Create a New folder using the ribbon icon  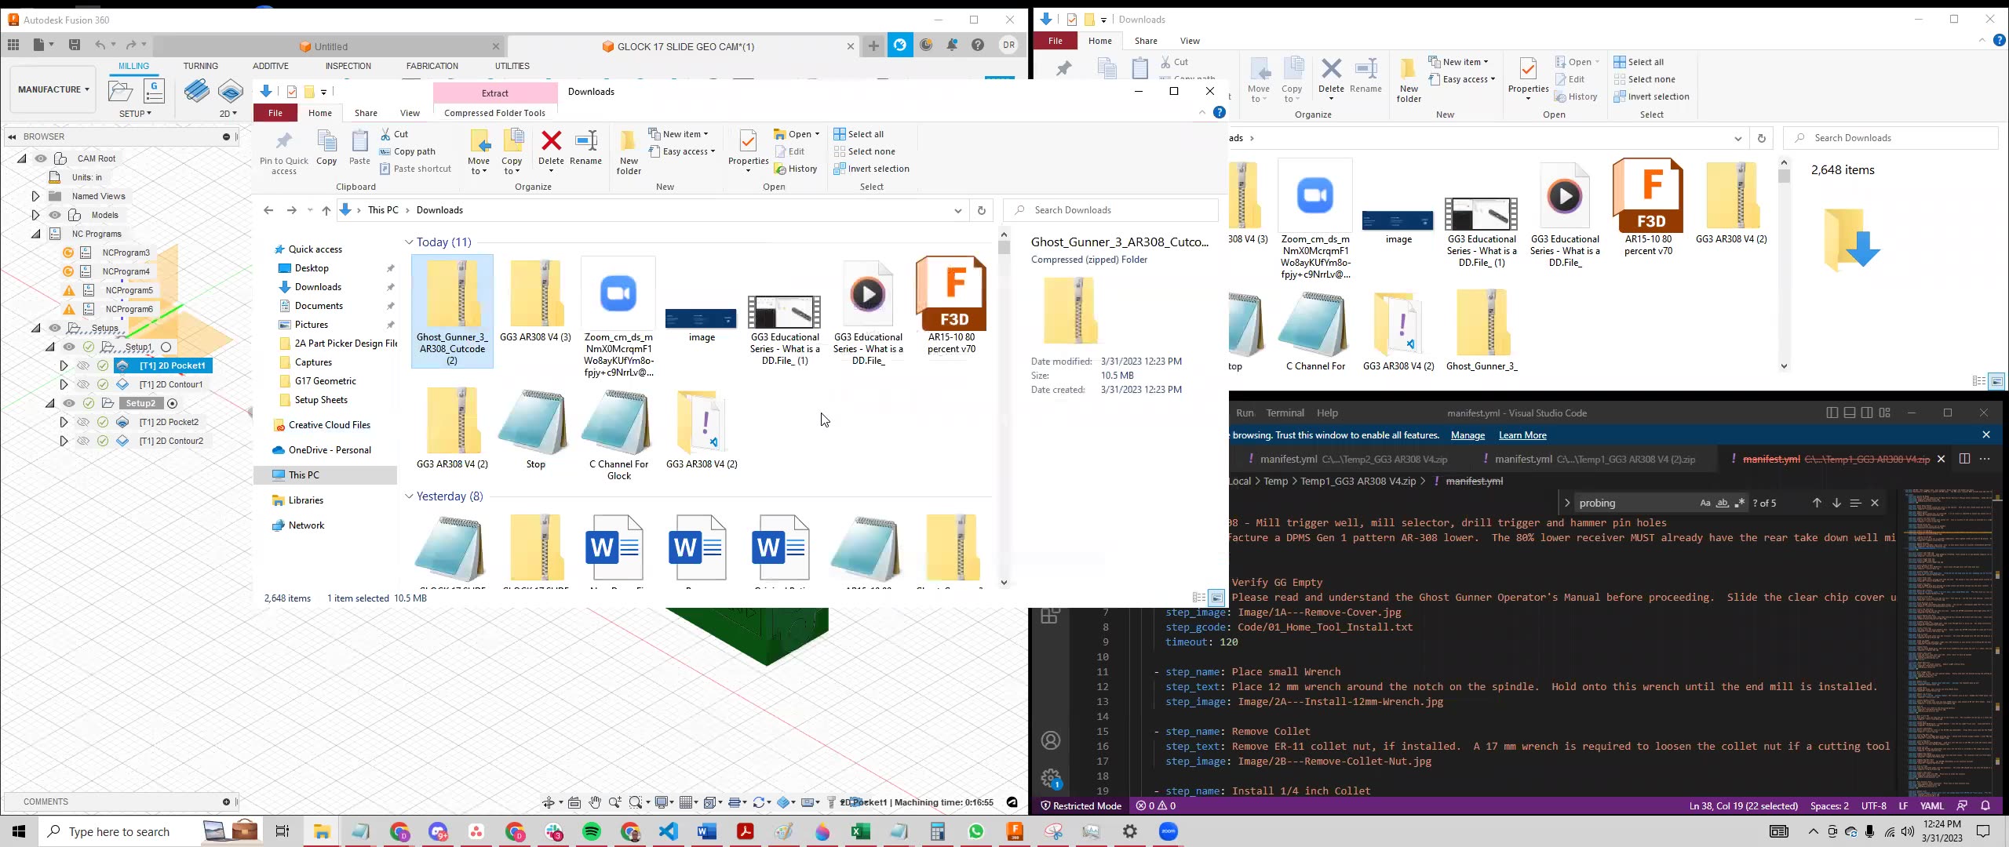coord(628,149)
